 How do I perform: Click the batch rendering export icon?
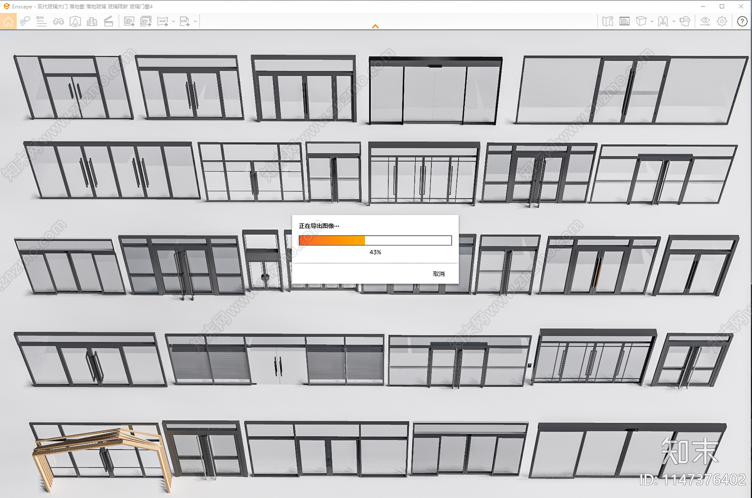[x=146, y=22]
